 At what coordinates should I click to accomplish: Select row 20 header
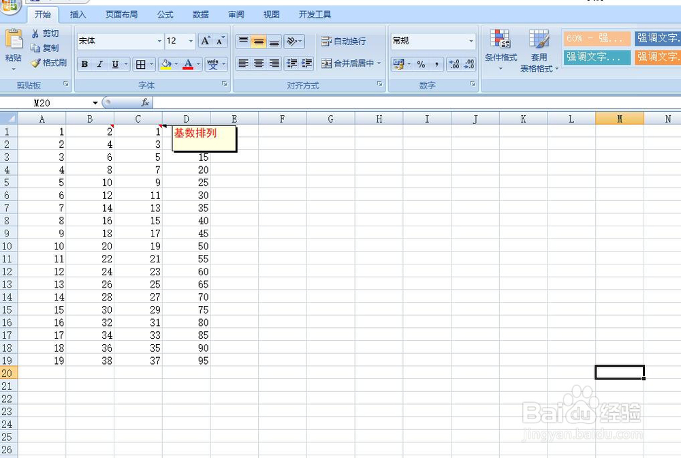click(x=9, y=373)
